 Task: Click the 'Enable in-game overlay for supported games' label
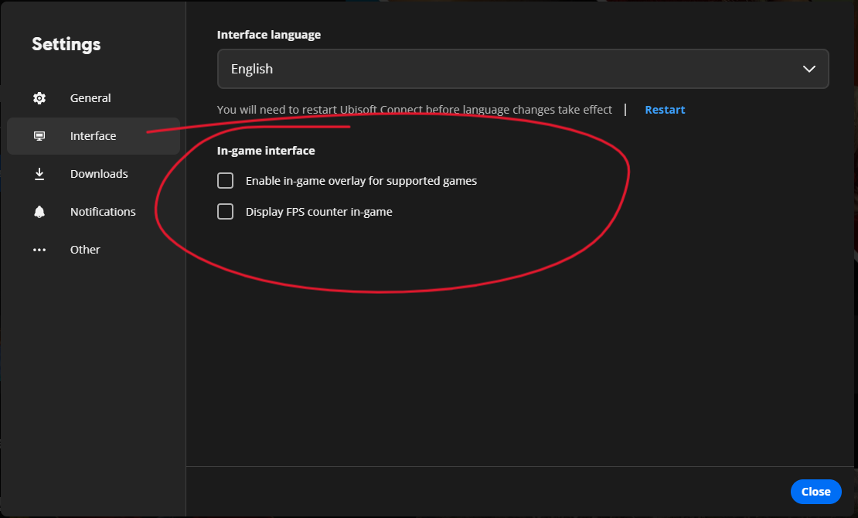[361, 181]
